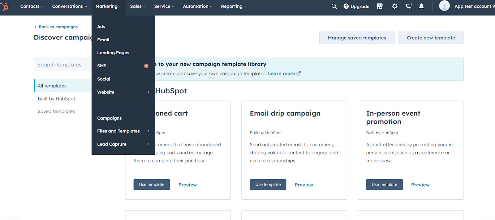This screenshot has width=495, height=220.
Task: Expand the Conversations menu
Action: click(70, 6)
